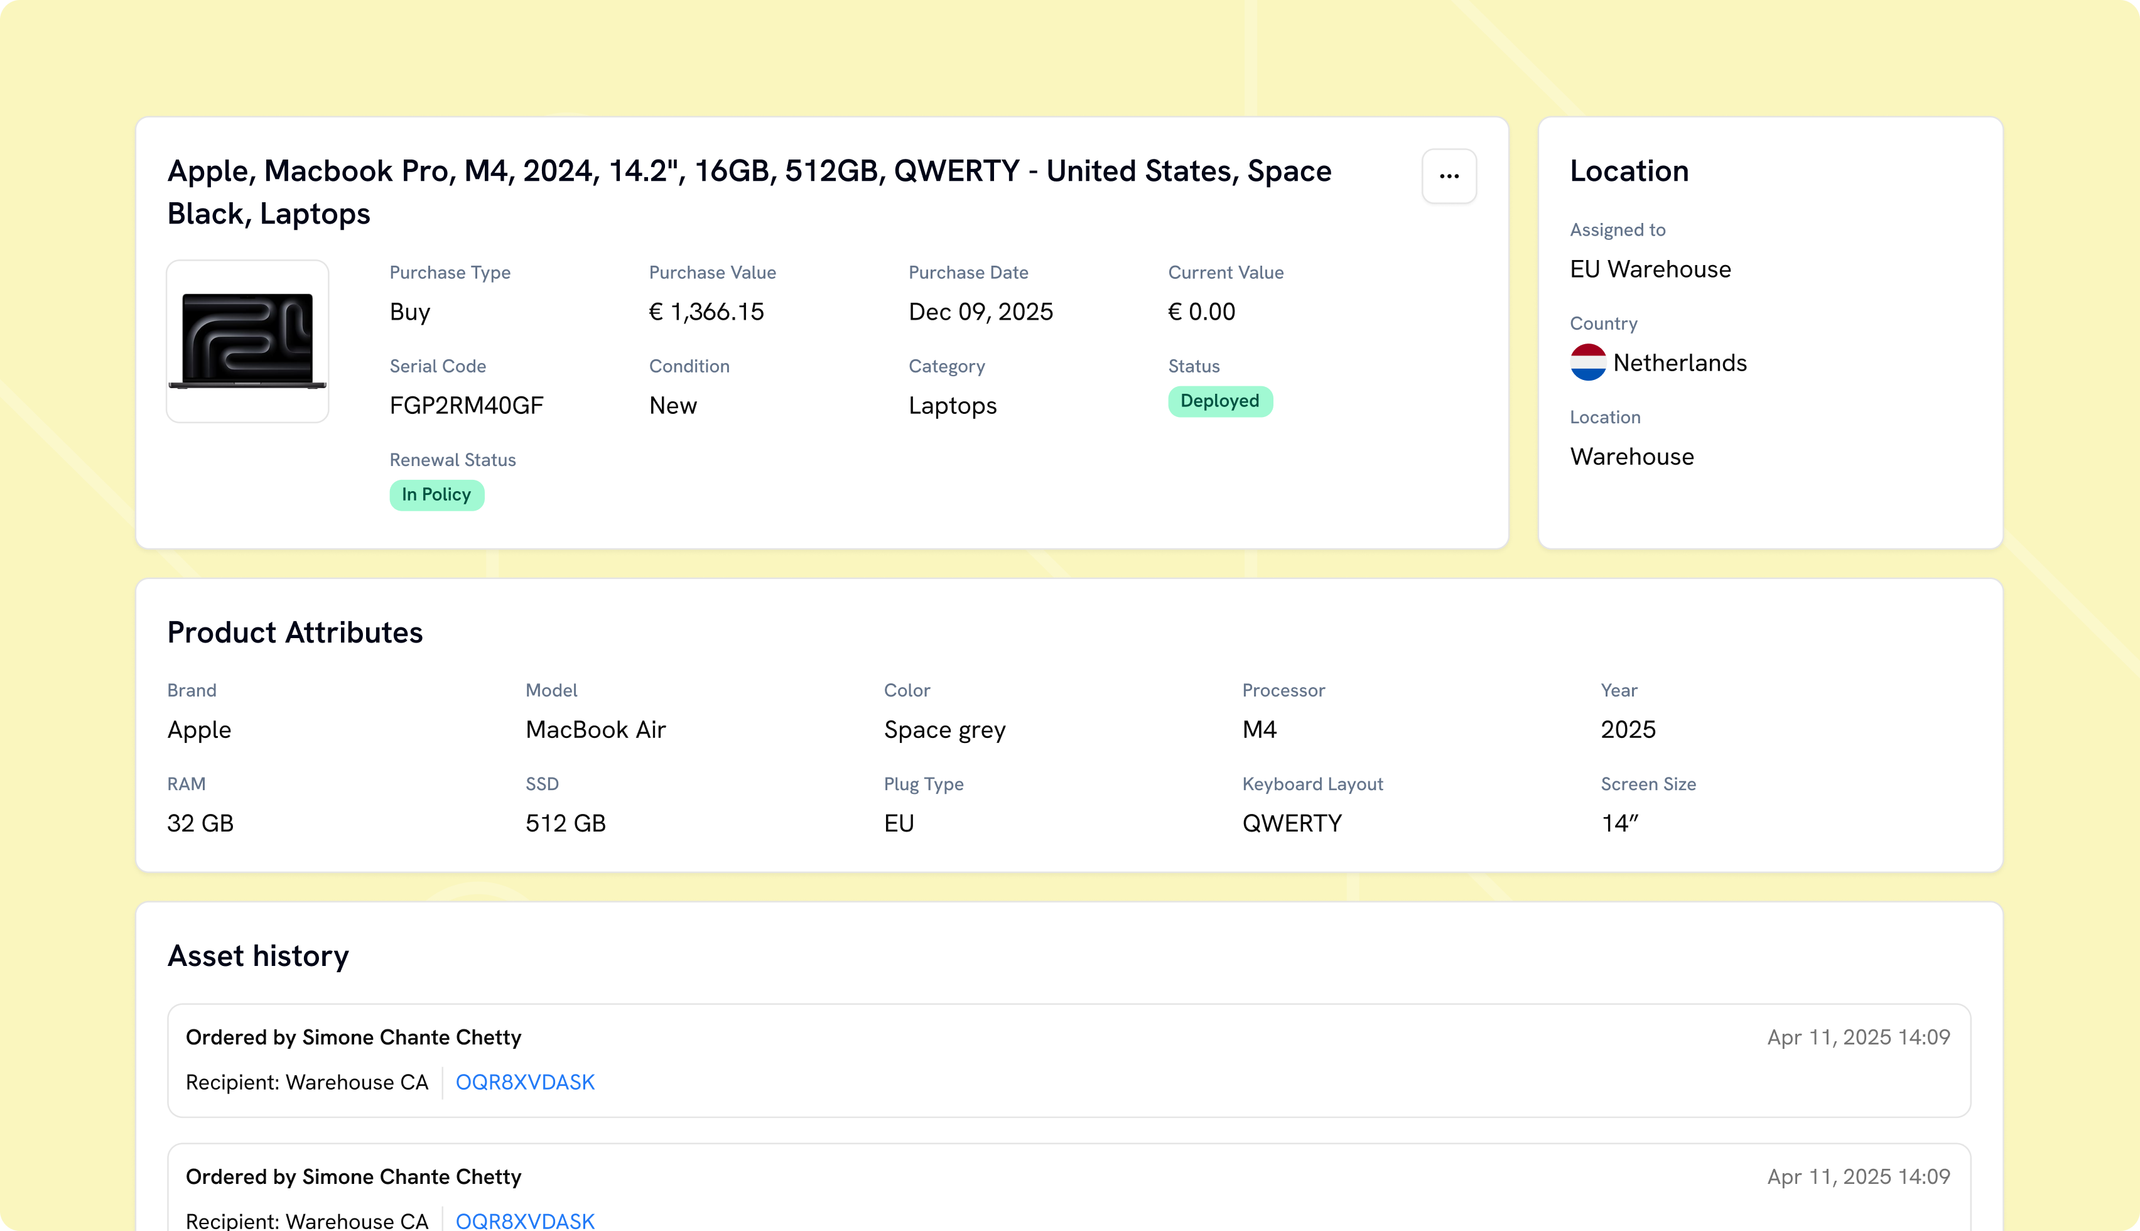Click the MacBook Pro product thumbnail
2140x1231 pixels.
[x=247, y=340]
